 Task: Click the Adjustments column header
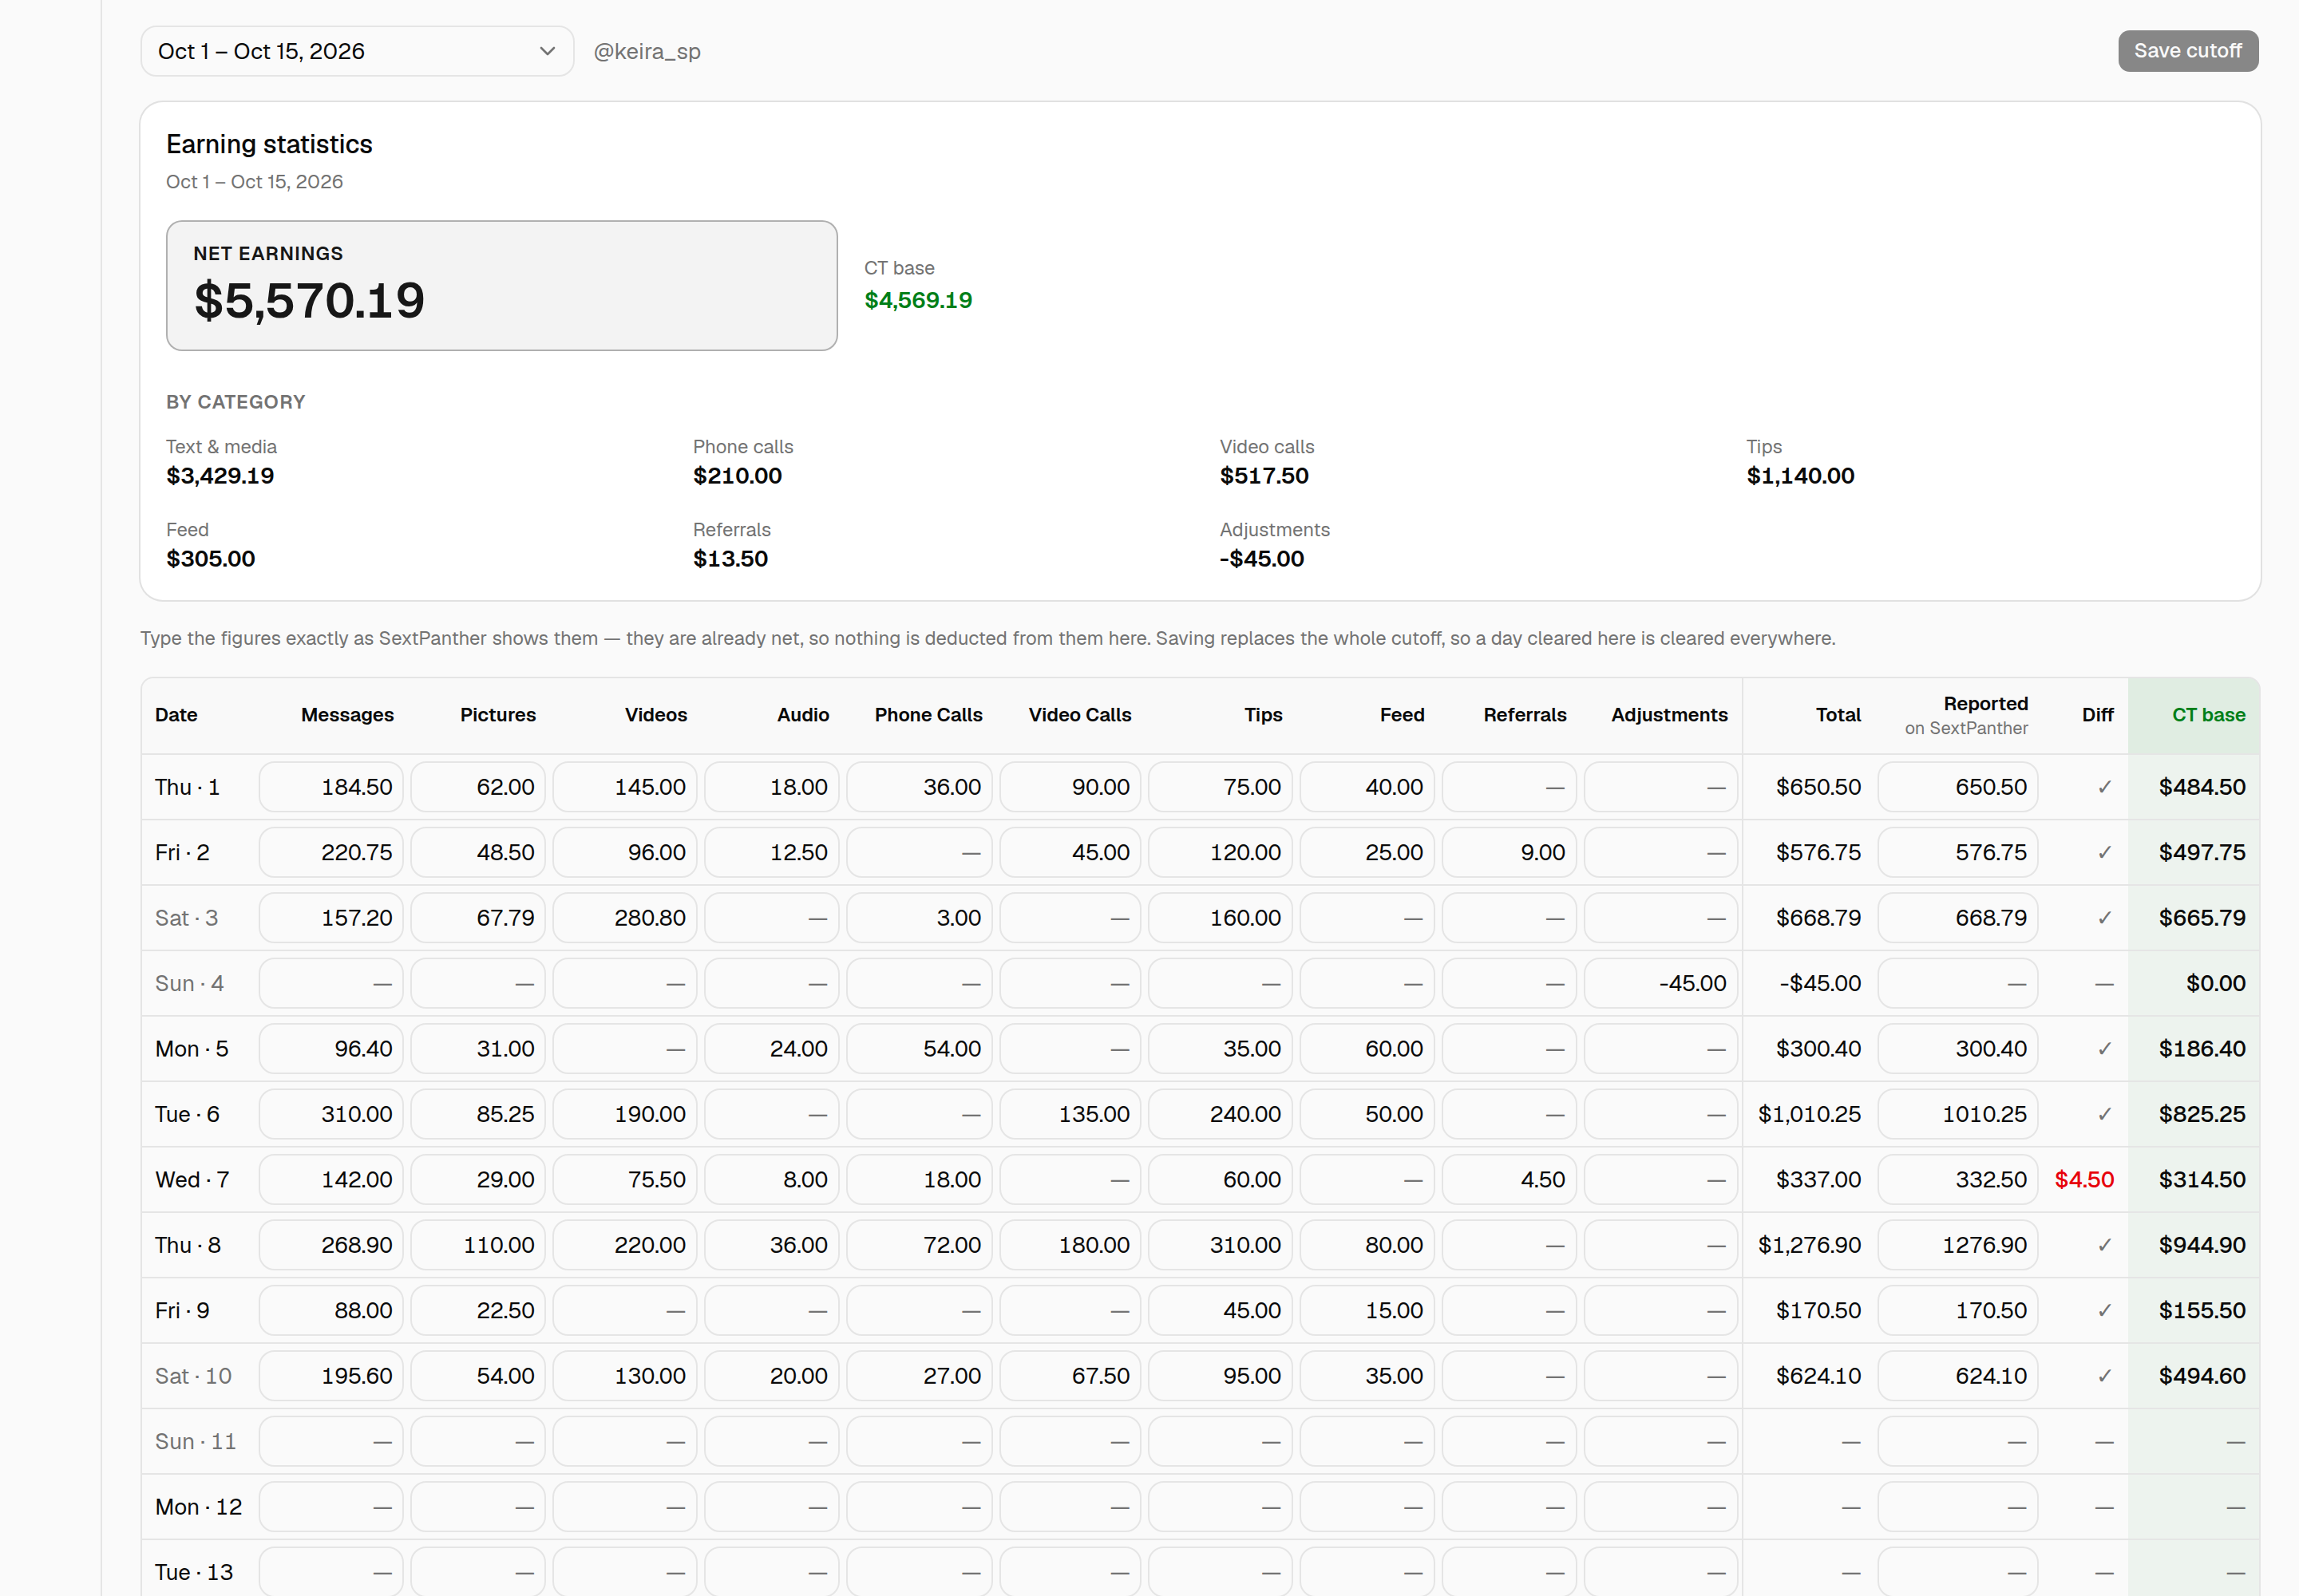click(1668, 715)
